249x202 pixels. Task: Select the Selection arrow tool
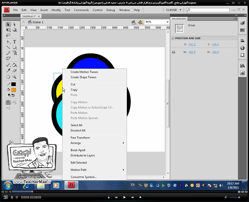pyautogui.click(x=8, y=24)
